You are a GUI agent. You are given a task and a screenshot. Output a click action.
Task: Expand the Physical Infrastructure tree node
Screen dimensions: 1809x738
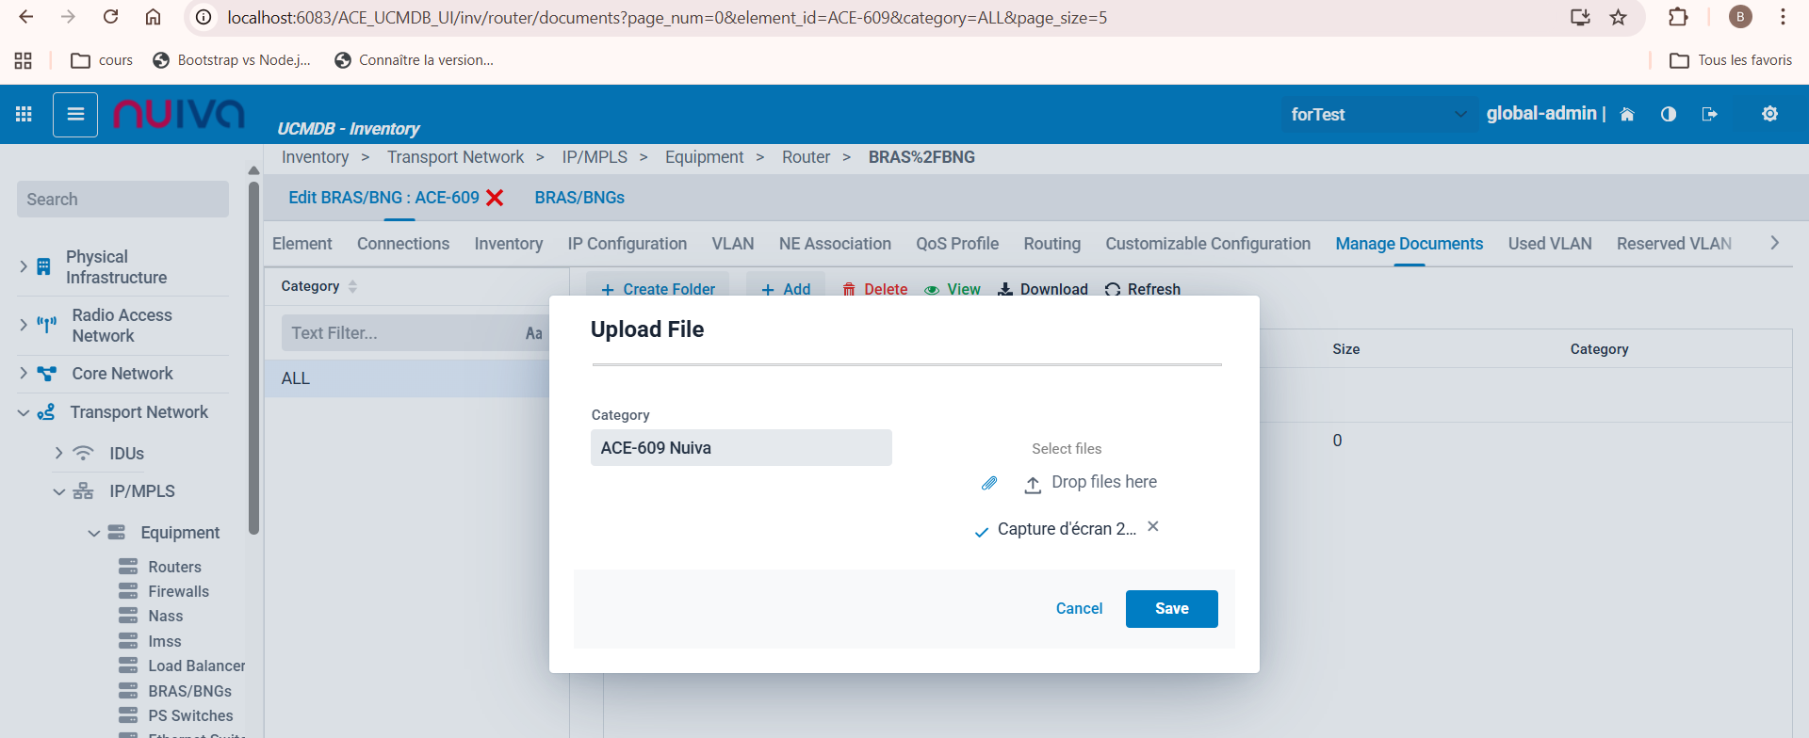tap(24, 267)
